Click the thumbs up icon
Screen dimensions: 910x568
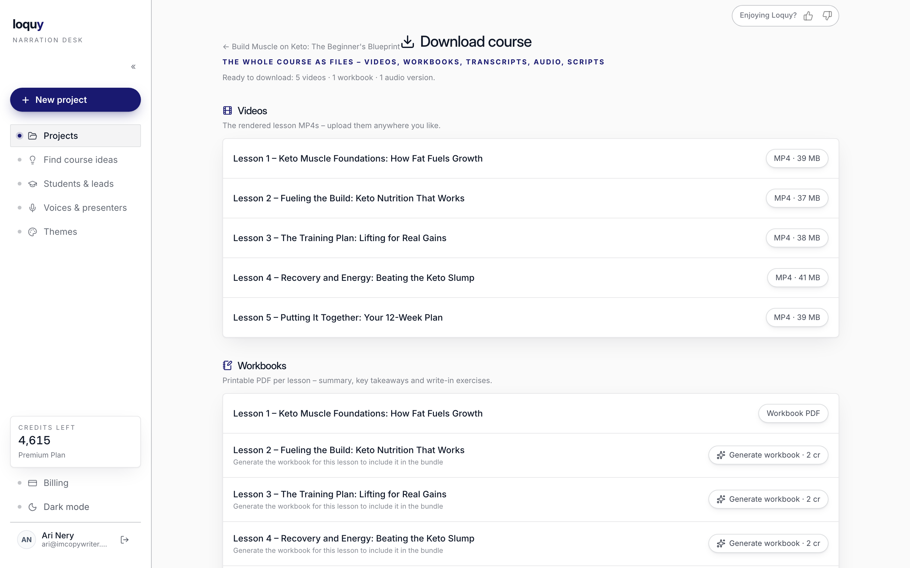[808, 16]
